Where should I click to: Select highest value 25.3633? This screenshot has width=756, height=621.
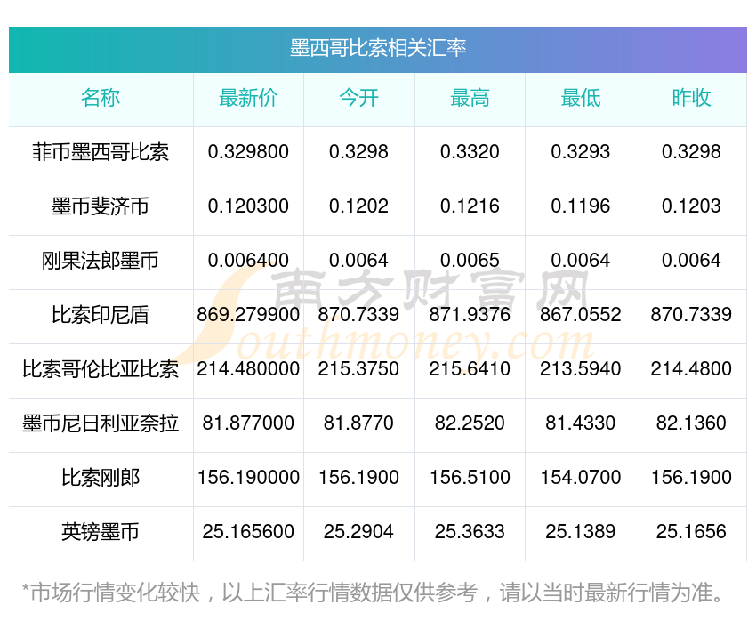pos(470,532)
